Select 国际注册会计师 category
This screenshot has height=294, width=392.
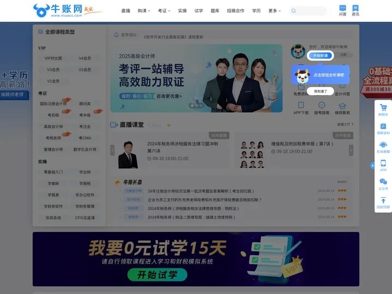point(53,104)
